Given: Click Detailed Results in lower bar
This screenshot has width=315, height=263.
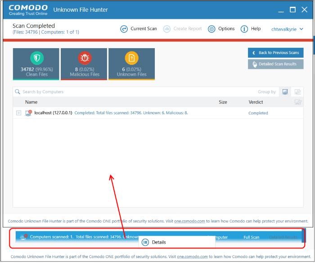Looking at the screenshot, I should click(283, 237).
